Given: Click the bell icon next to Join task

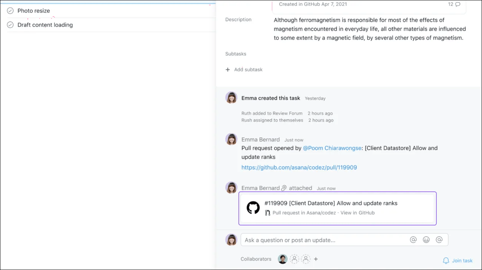Looking at the screenshot, I should point(446,260).
